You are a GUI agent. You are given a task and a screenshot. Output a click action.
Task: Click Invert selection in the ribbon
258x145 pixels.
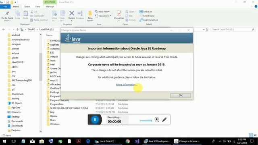pos(149,20)
